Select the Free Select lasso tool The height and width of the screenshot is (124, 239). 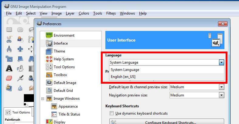[31, 29]
